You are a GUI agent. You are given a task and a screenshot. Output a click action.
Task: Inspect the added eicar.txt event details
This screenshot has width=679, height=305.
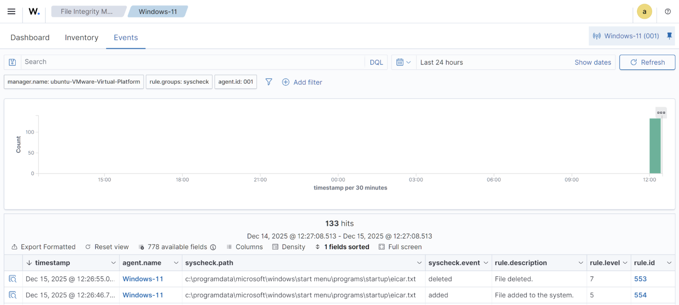click(13, 295)
